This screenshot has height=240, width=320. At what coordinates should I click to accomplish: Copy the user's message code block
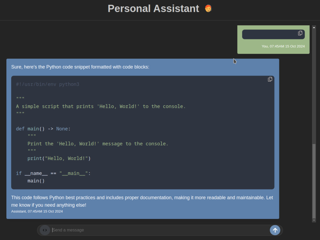point(300,33)
